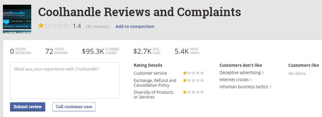Click Add to comparison link
The image size is (322, 117).
(135, 26)
